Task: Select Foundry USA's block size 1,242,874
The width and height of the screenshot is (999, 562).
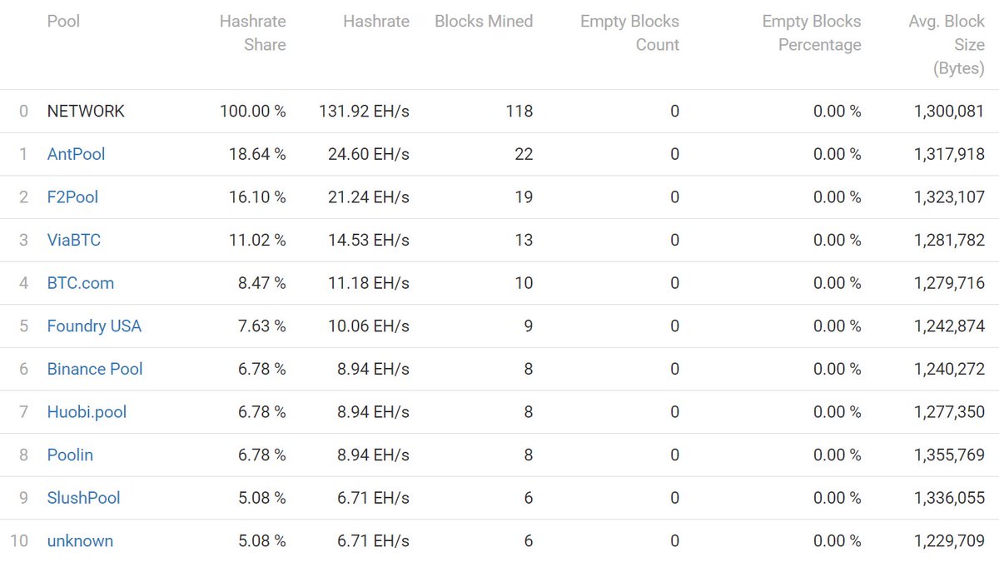Action: click(x=949, y=326)
